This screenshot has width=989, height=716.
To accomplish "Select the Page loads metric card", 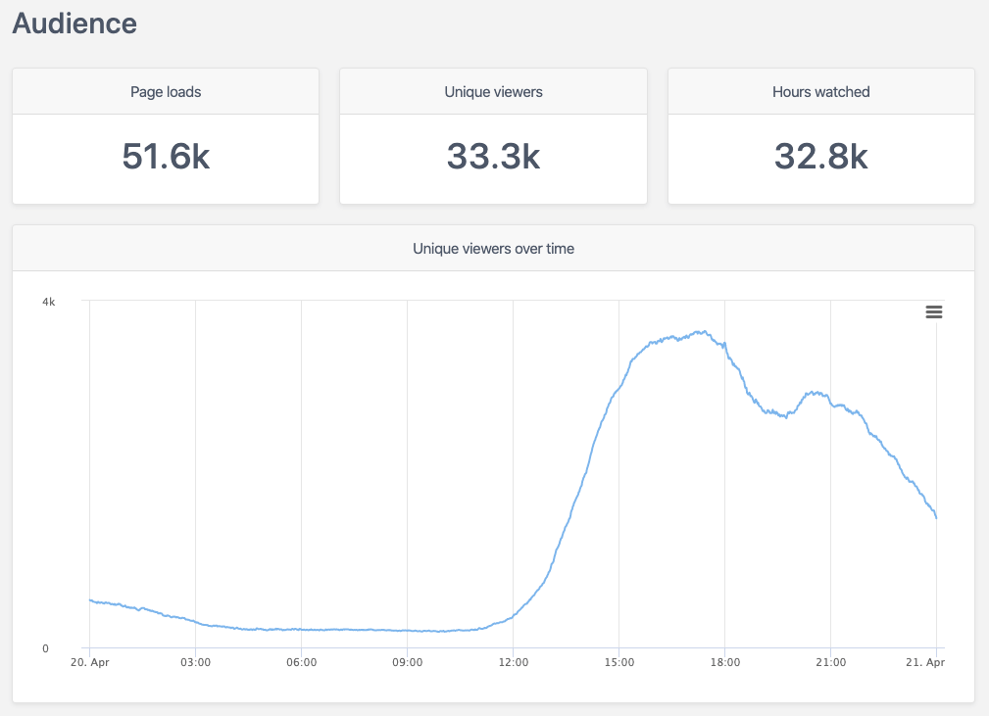I will [165, 136].
